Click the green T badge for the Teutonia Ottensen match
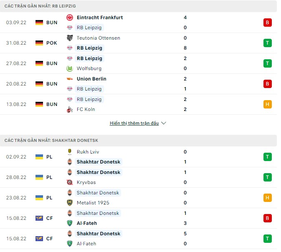This screenshot has width=281, height=252. (x=268, y=43)
